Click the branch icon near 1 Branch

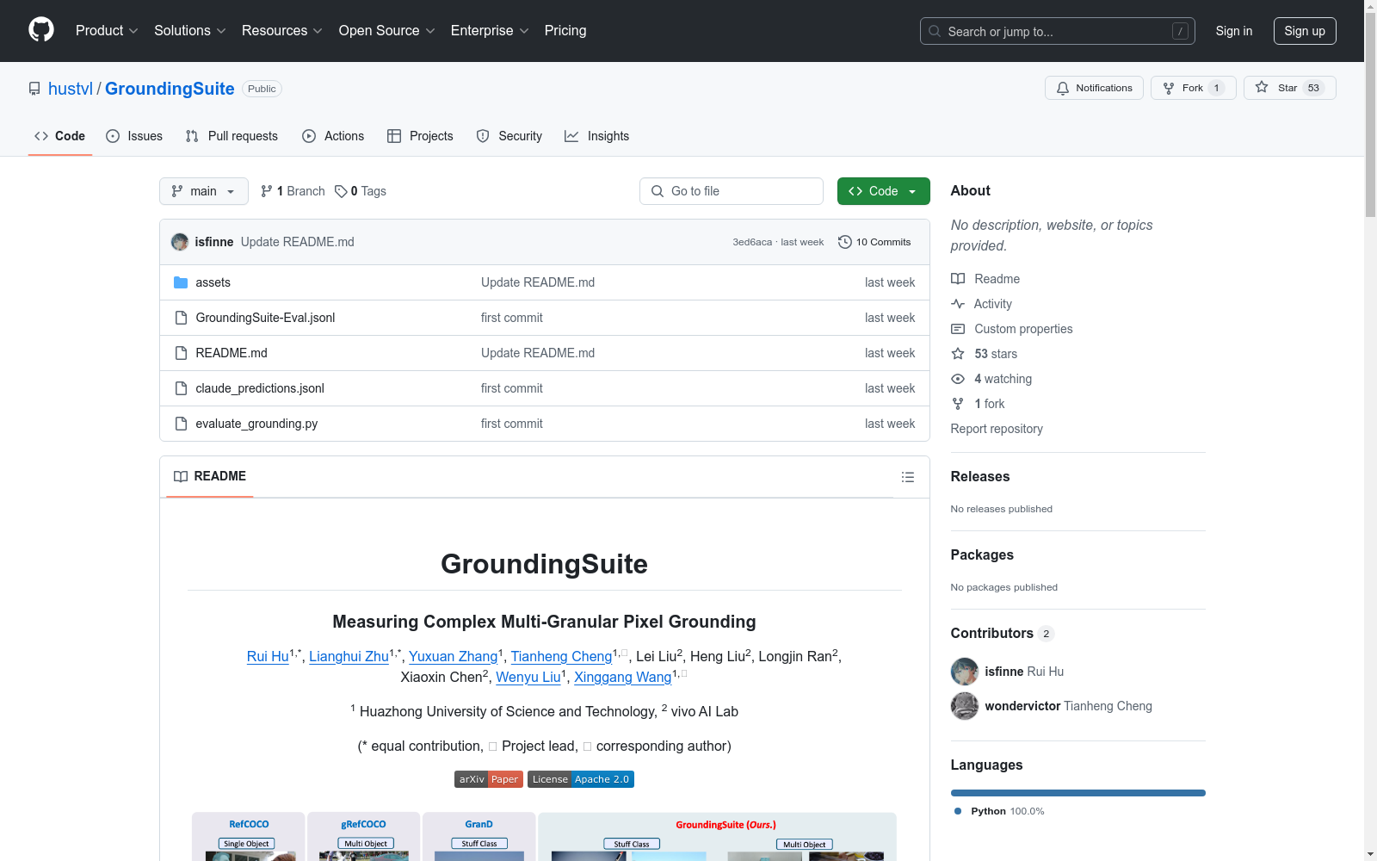coord(267,191)
